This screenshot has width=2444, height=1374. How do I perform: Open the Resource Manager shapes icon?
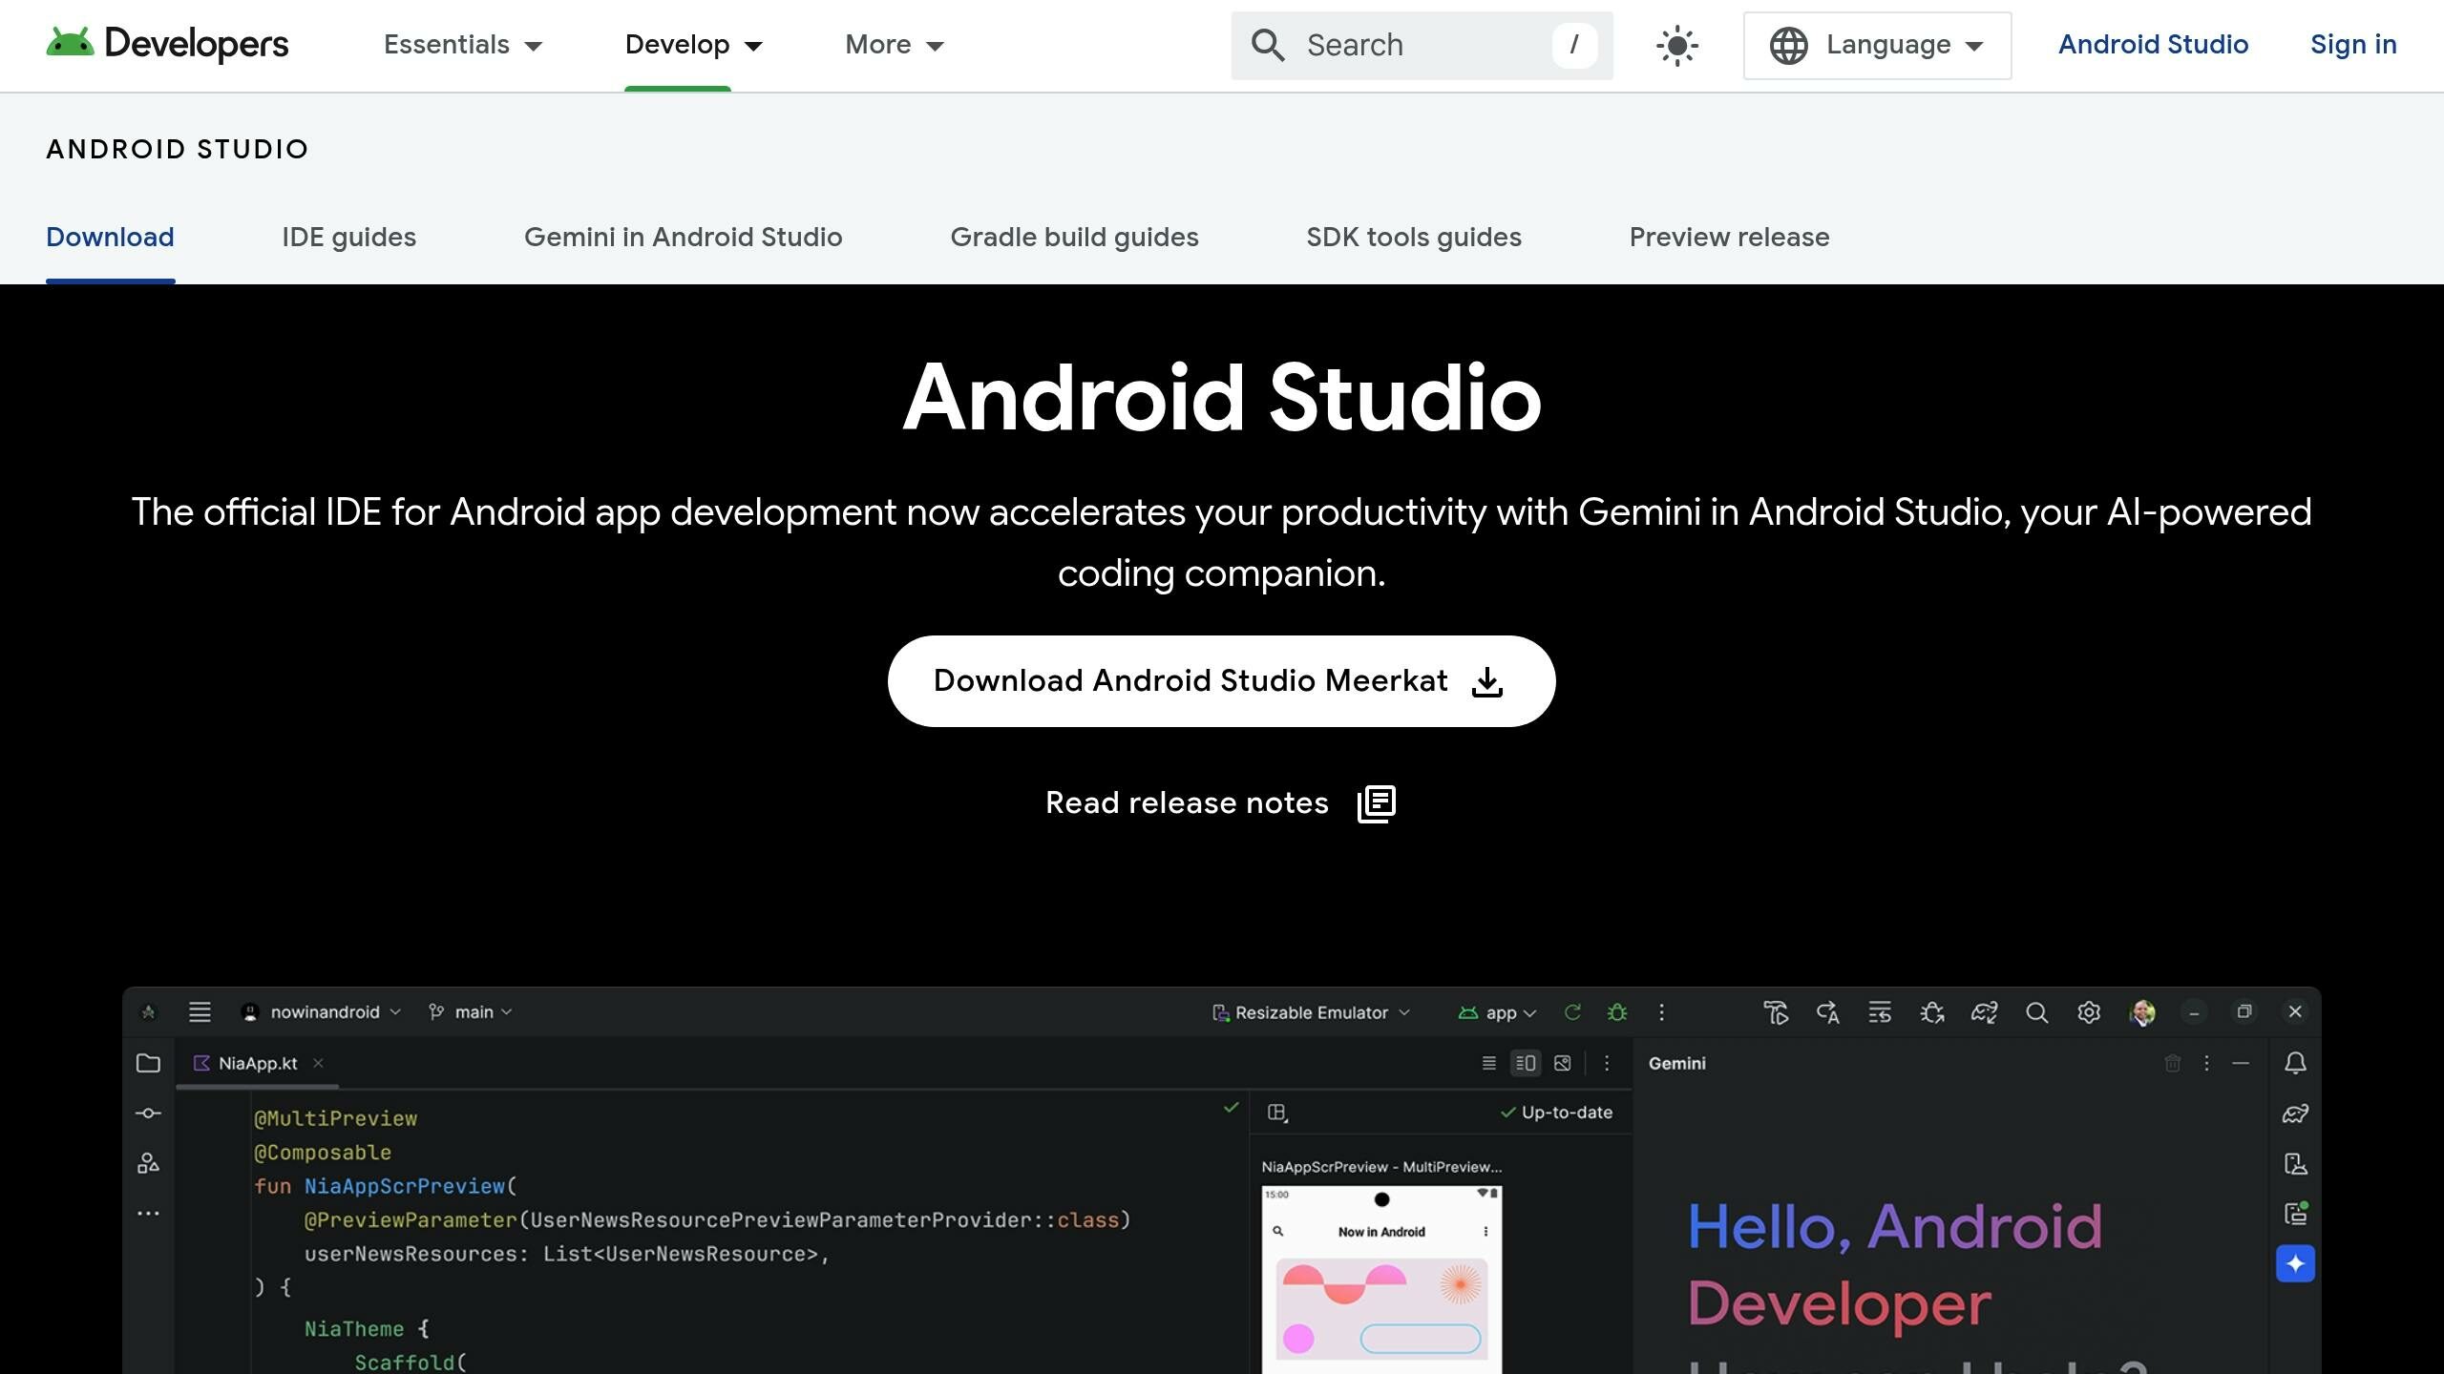click(148, 1163)
